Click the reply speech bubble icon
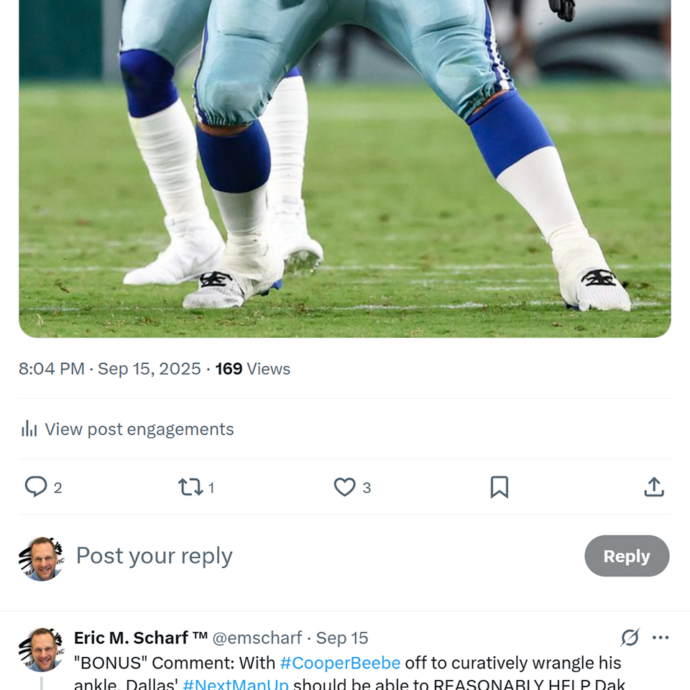690x690 pixels. tap(36, 487)
